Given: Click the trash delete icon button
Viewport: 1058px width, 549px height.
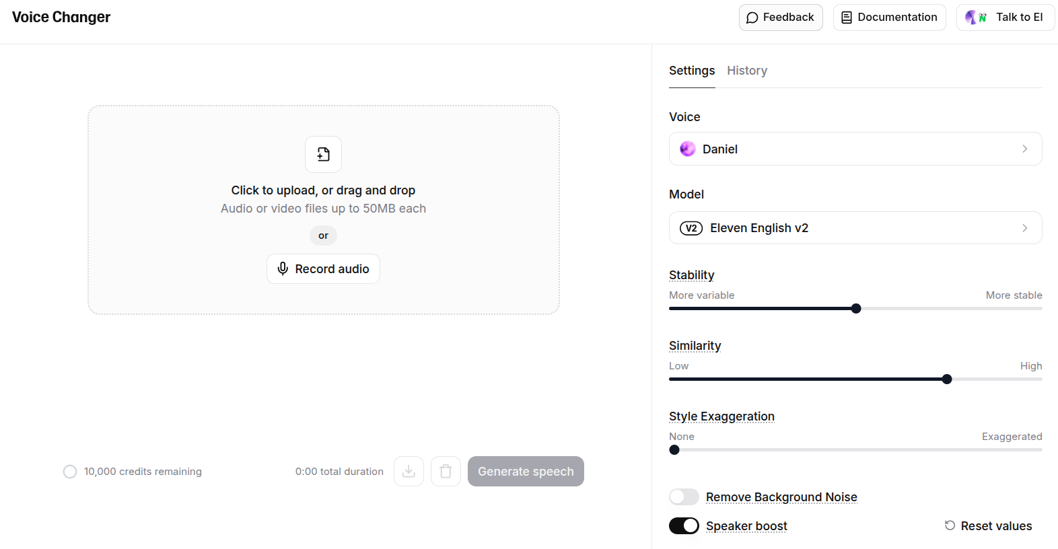Looking at the screenshot, I should 446,471.
